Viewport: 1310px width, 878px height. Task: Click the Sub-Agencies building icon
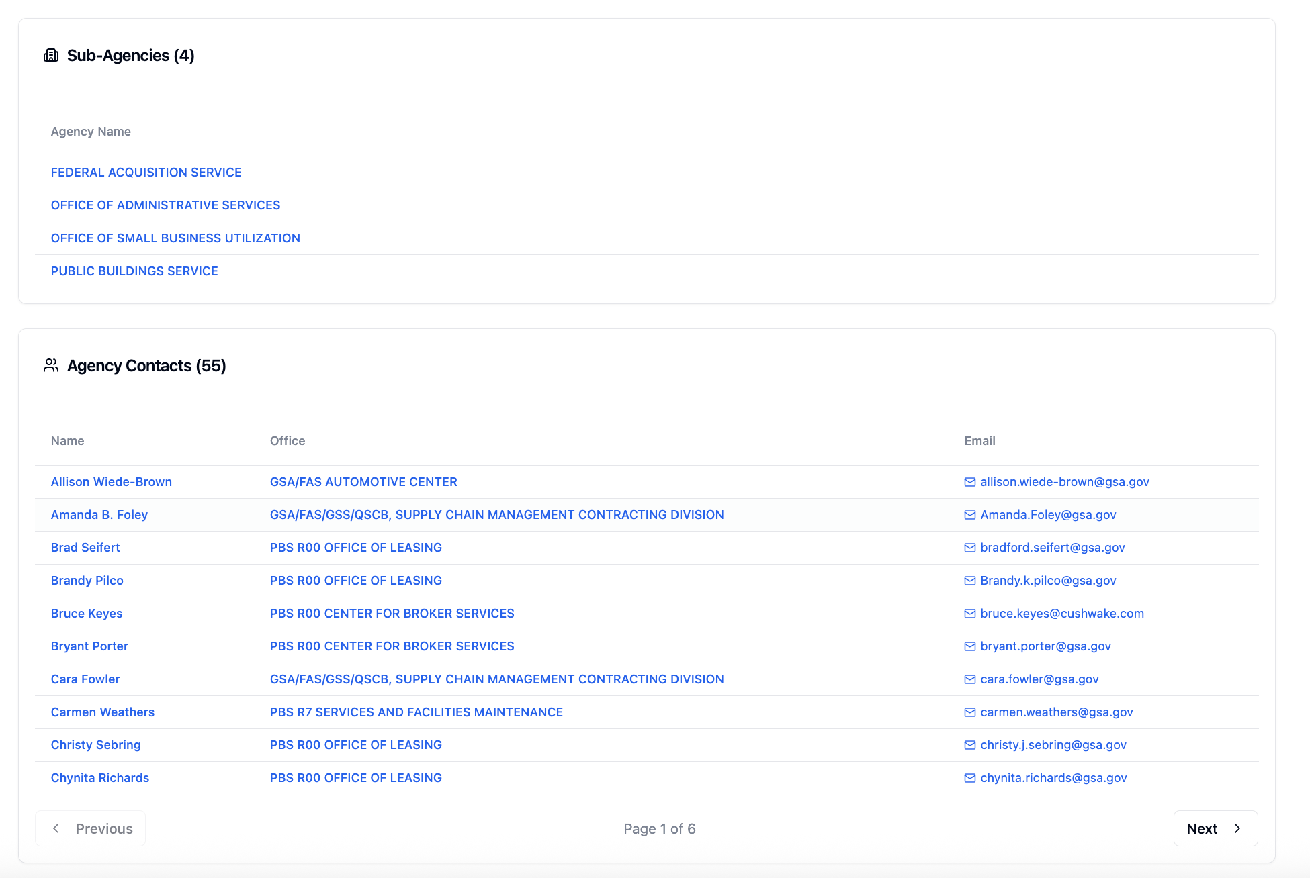click(51, 56)
